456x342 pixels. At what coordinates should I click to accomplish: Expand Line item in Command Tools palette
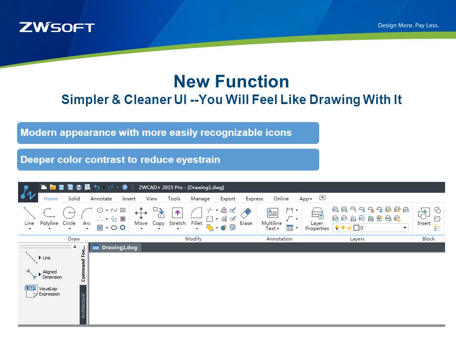pyautogui.click(x=40, y=257)
